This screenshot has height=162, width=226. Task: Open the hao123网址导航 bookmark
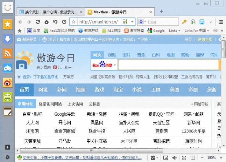point(59,30)
